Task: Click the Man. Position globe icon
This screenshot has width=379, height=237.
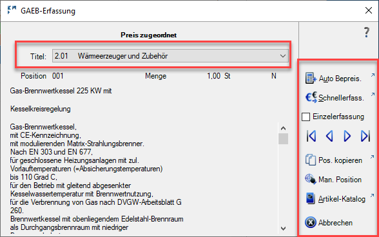Action: [311, 179]
